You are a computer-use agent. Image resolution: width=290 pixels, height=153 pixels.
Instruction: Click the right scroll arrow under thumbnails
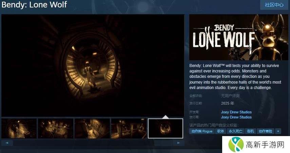point(178,143)
